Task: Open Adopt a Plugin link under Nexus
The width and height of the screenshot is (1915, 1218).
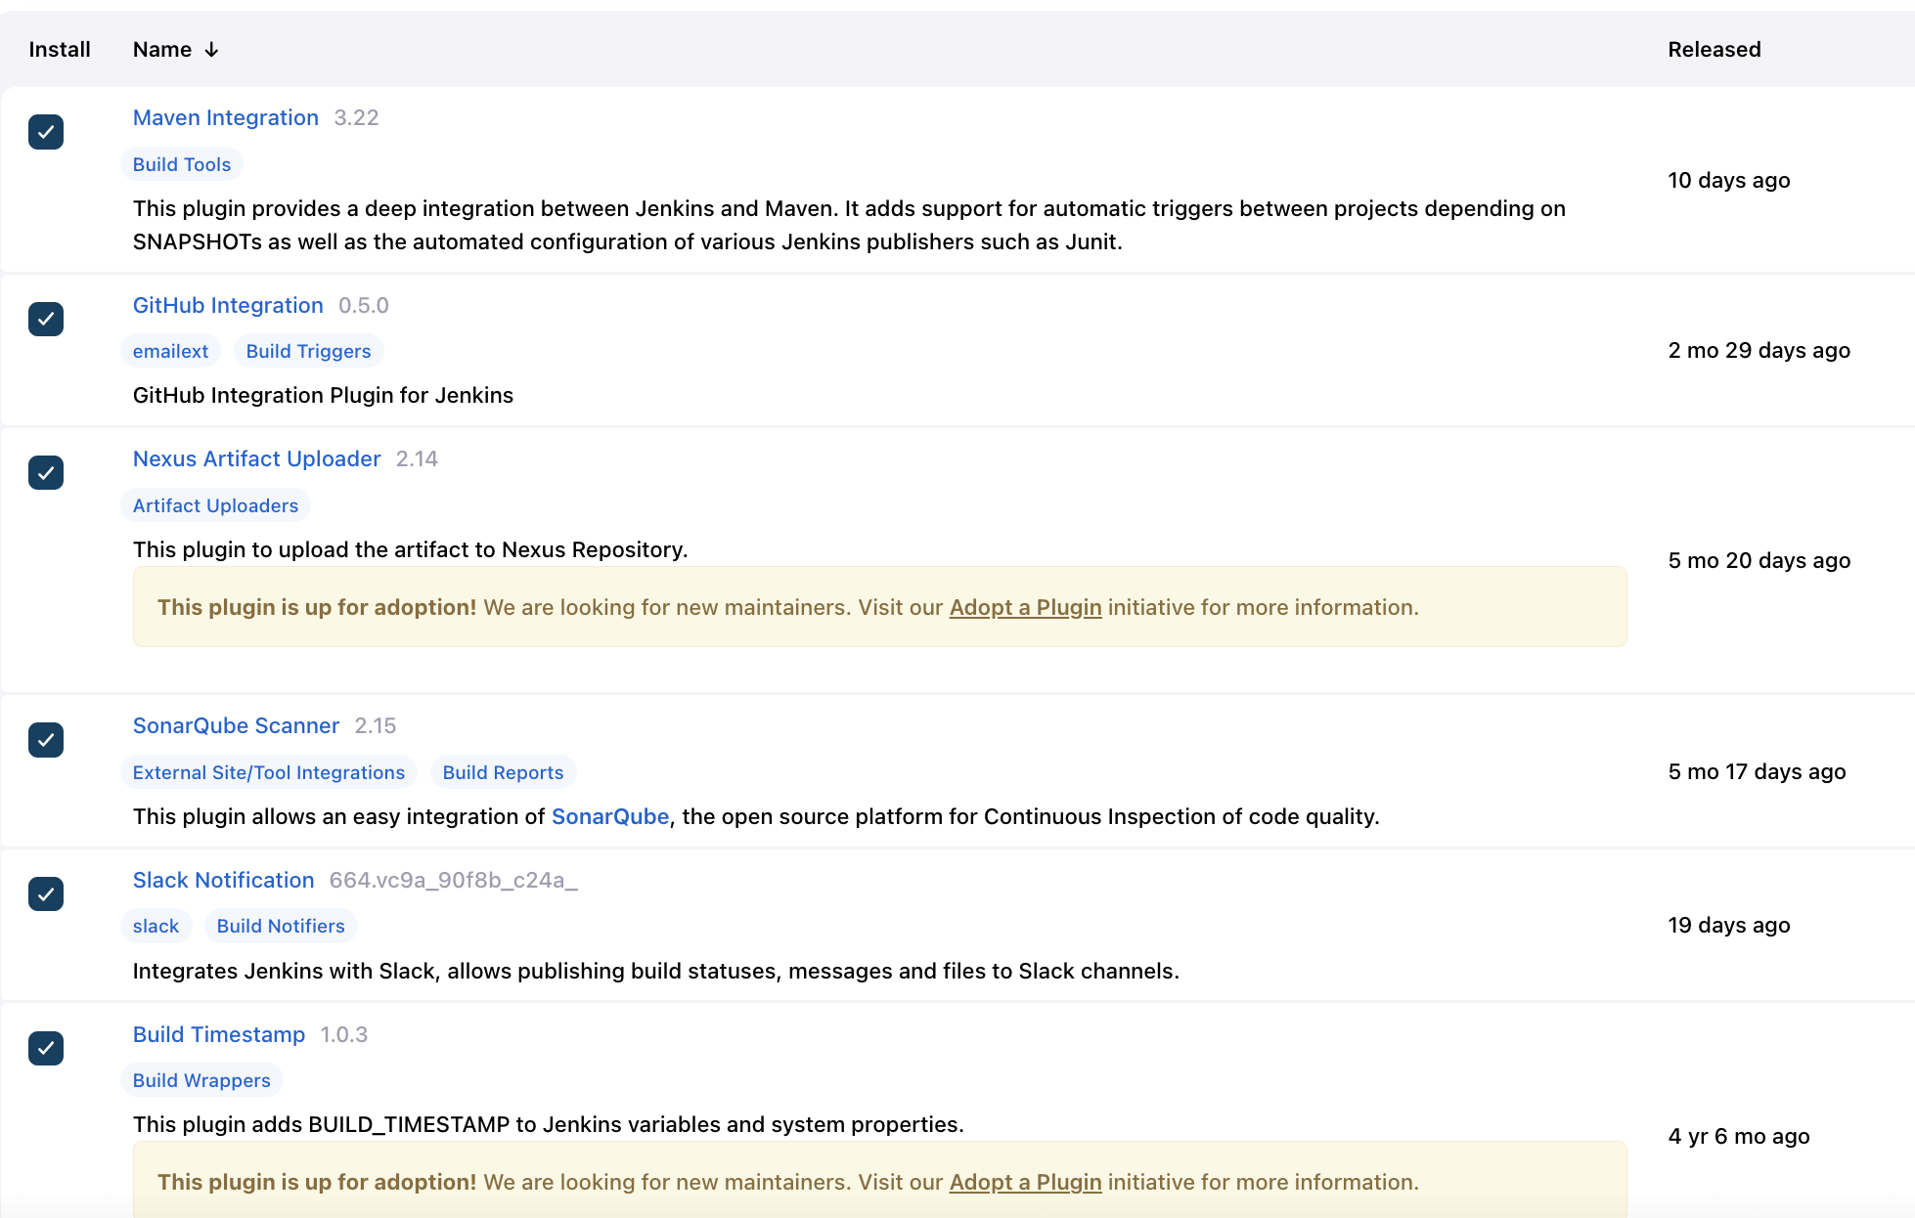Action: point(1025,608)
